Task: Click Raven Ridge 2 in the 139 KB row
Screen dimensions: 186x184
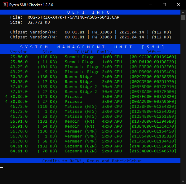Action: pyautogui.click(x=81, y=87)
